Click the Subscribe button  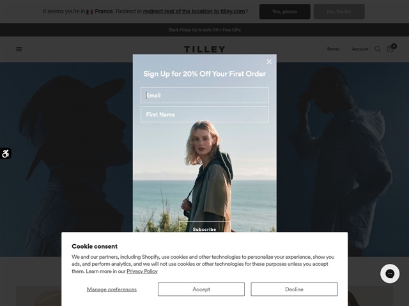(204, 227)
